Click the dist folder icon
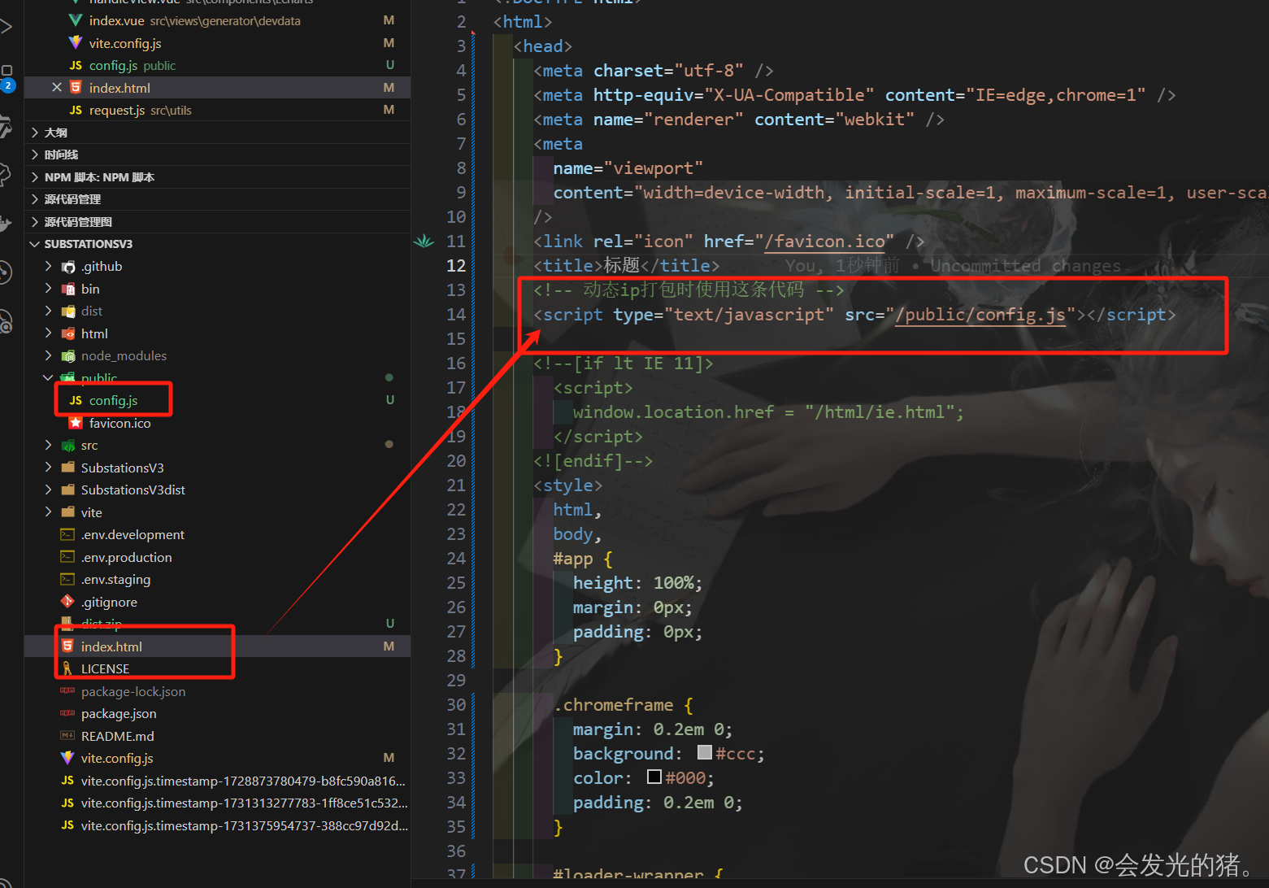The height and width of the screenshot is (888, 1269). coord(68,311)
